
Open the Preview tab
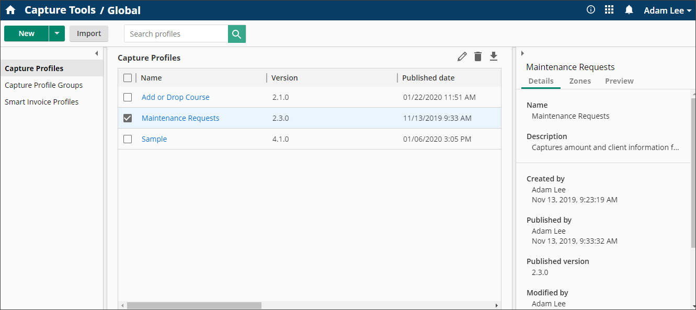[619, 81]
